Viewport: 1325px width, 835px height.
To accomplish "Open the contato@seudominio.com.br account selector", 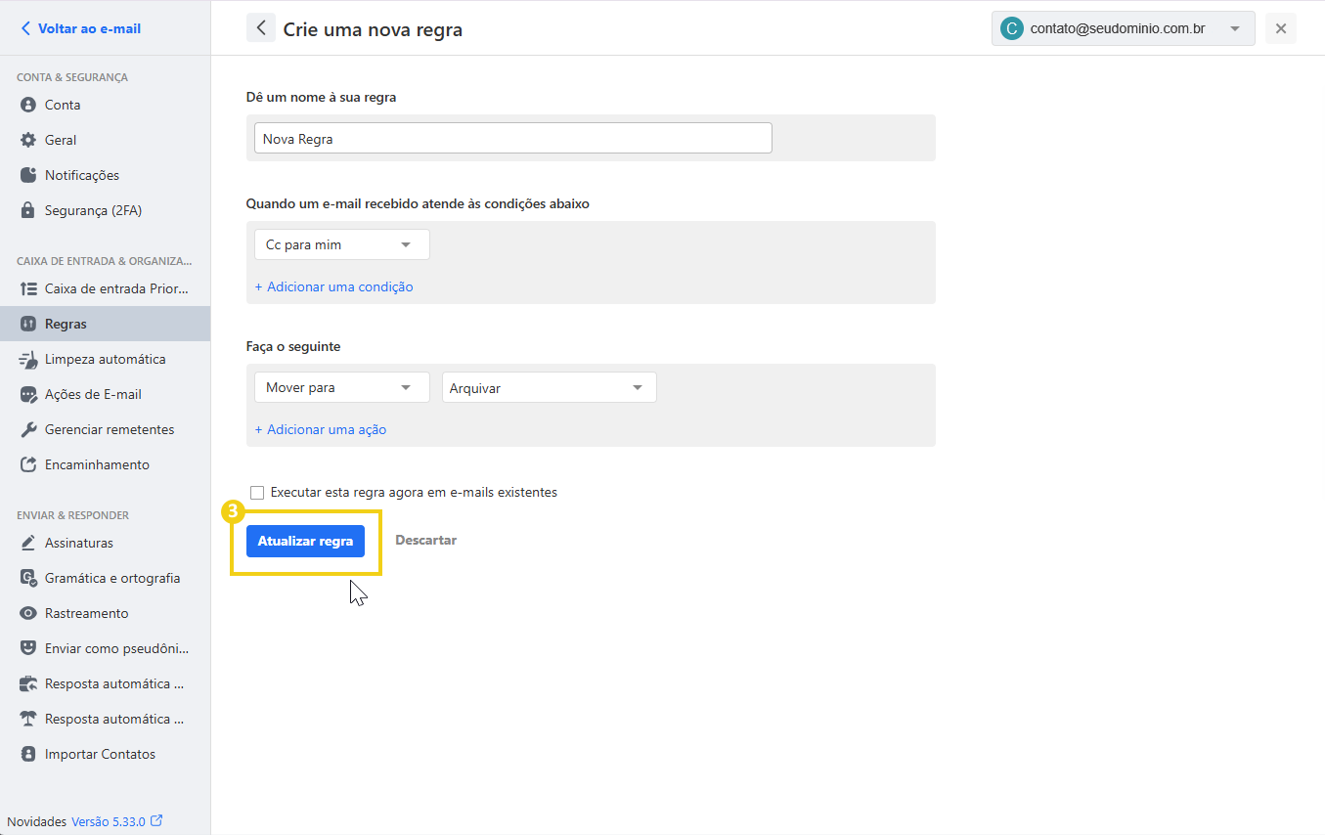I will pyautogui.click(x=1123, y=28).
